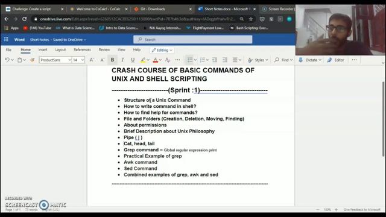Open the Editor pane
Viewport: 386px width, 217px height.
pos(335,60)
